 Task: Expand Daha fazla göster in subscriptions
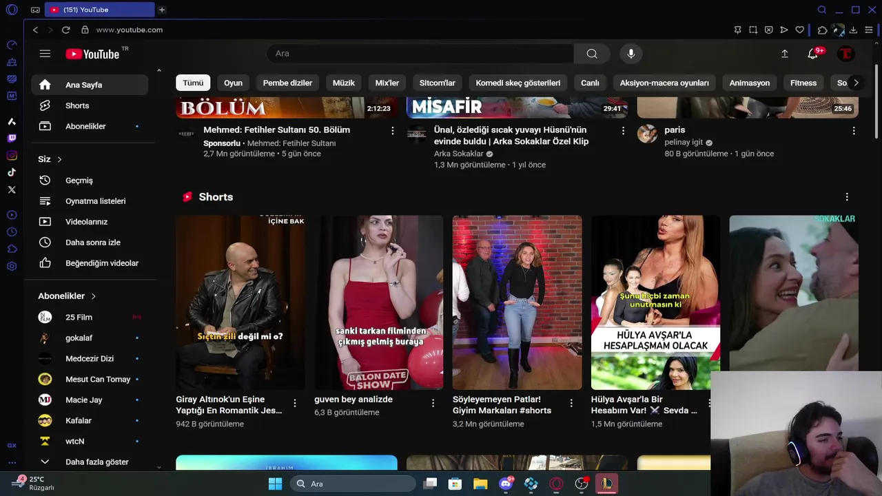coord(90,462)
